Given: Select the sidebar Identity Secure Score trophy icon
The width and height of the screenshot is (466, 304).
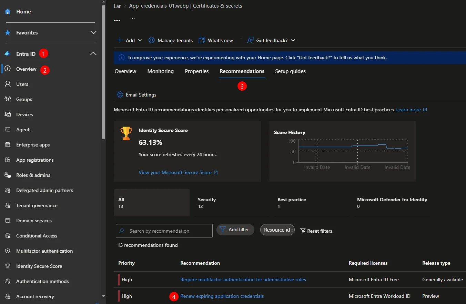Looking at the screenshot, I should pos(8,266).
